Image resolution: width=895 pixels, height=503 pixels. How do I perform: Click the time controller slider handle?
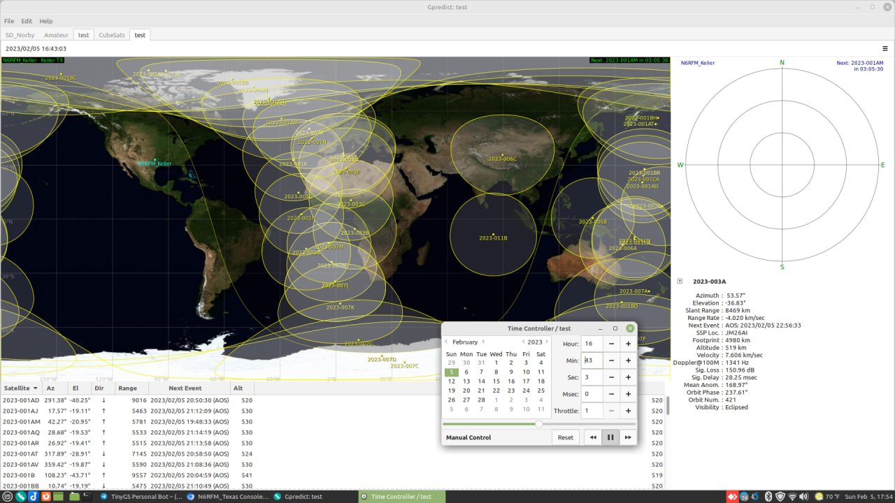[x=539, y=424]
